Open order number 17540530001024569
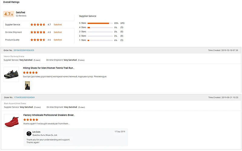The width and height of the screenshot is (242, 151). [24, 98]
